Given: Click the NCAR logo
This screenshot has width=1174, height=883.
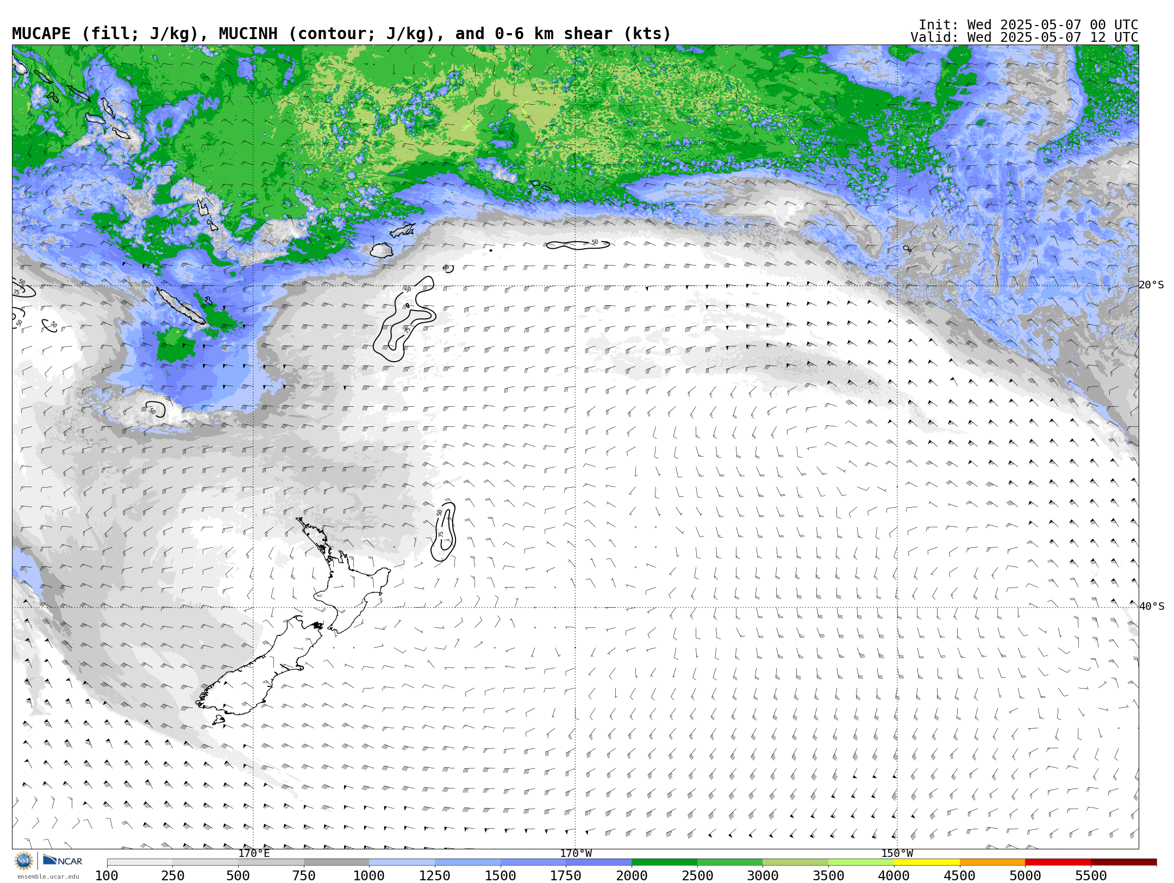Looking at the screenshot, I should pos(63,860).
